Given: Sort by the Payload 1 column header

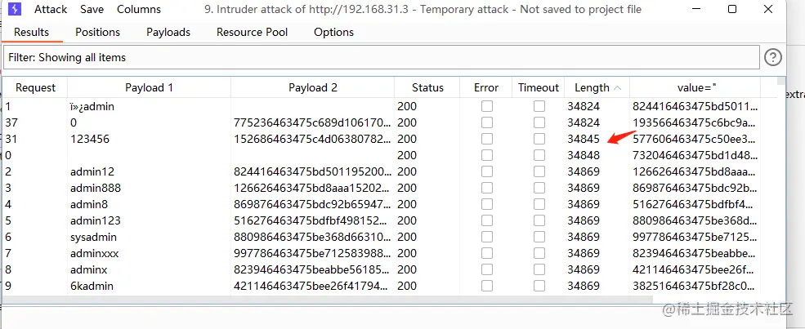Looking at the screenshot, I should click(149, 87).
